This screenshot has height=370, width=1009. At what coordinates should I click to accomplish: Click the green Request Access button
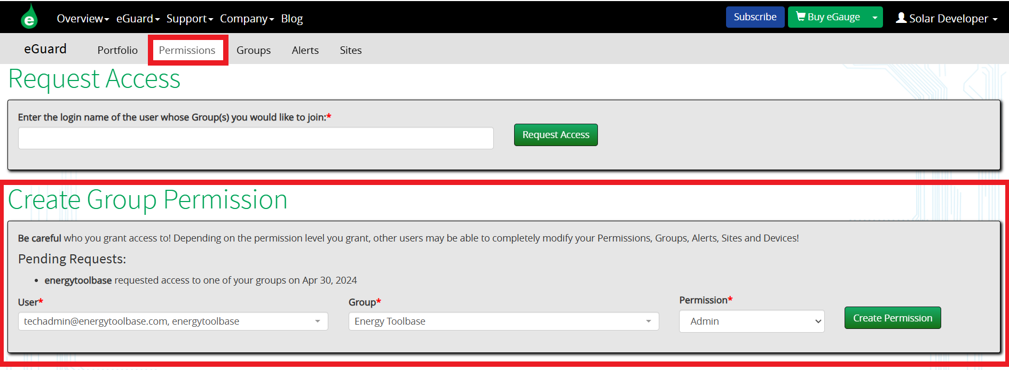pos(556,135)
